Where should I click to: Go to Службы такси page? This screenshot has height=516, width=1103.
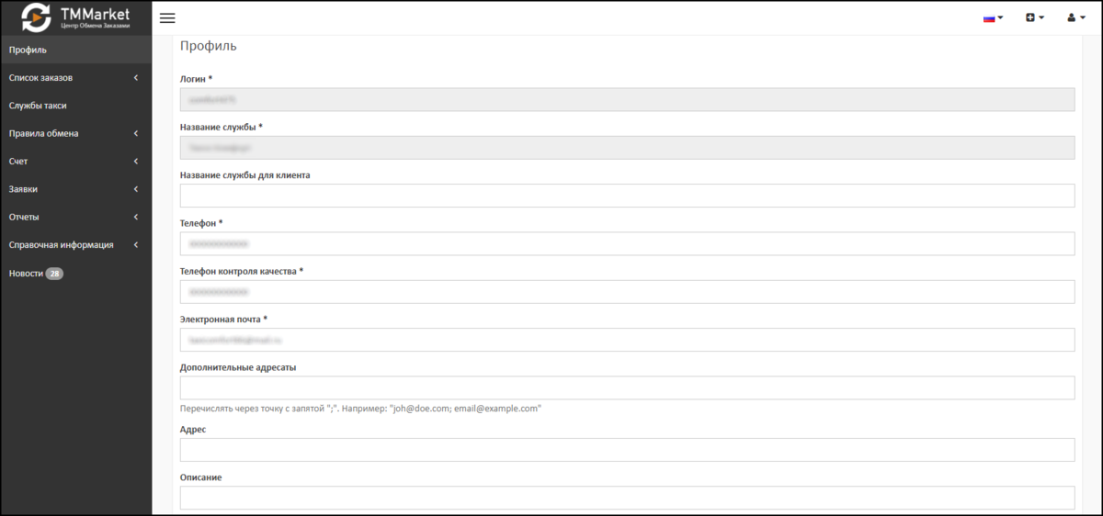(38, 106)
